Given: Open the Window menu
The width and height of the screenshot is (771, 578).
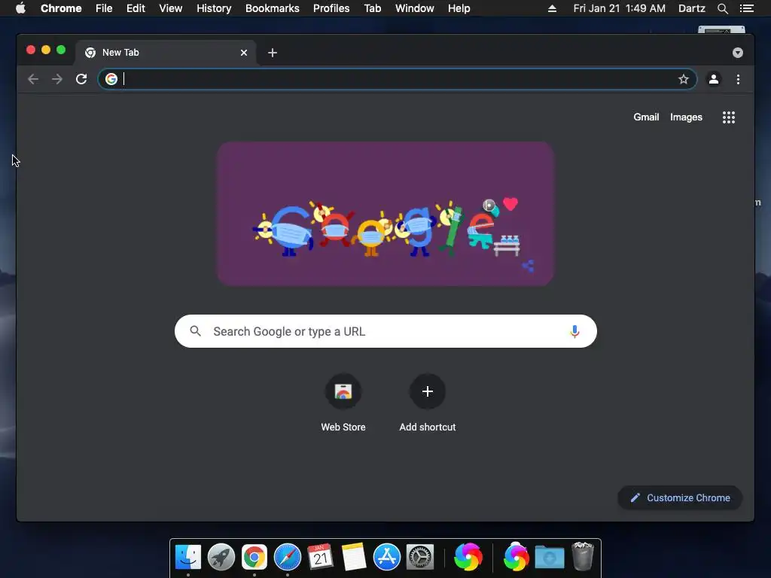Looking at the screenshot, I should [415, 8].
